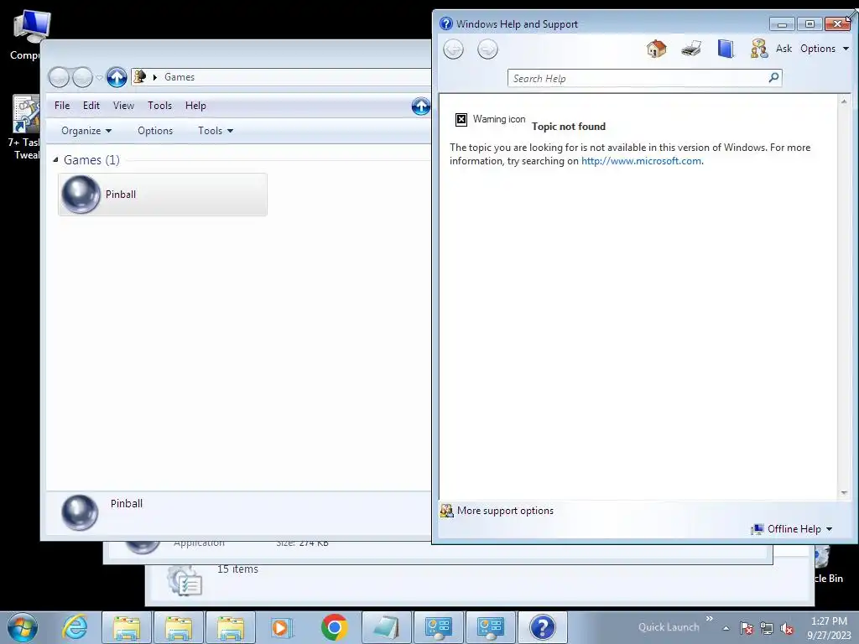Click the blue up-arrow icon on the menu bar
The height and width of the screenshot is (644, 859).
click(421, 106)
